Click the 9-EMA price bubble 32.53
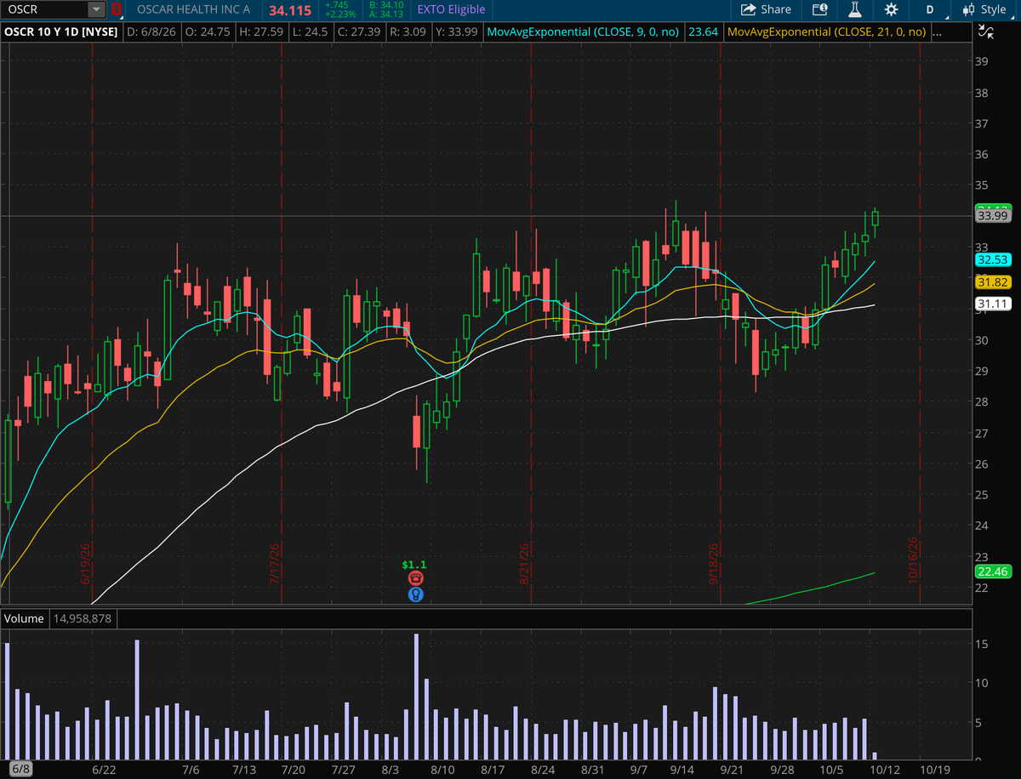 (993, 259)
